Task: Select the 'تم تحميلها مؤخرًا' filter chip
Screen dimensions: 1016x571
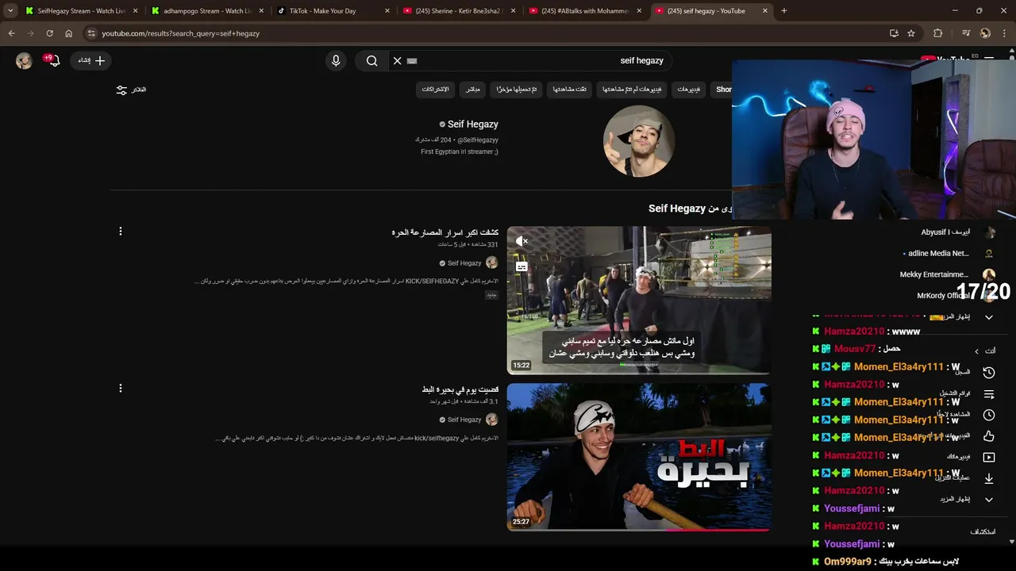Action: coord(517,90)
